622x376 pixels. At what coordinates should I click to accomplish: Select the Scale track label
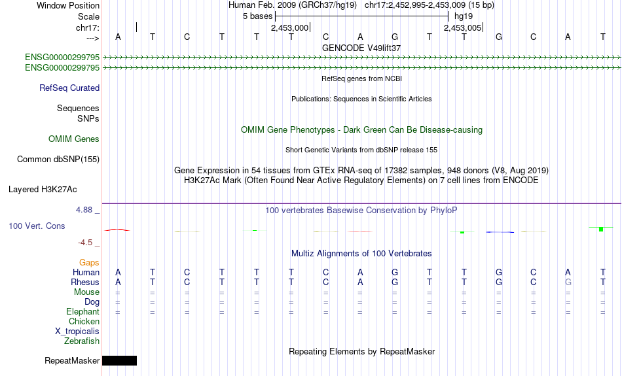click(x=88, y=16)
